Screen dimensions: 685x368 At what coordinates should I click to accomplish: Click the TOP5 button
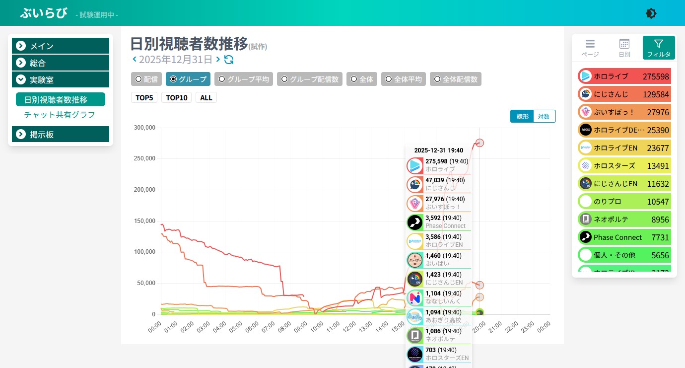coord(144,97)
